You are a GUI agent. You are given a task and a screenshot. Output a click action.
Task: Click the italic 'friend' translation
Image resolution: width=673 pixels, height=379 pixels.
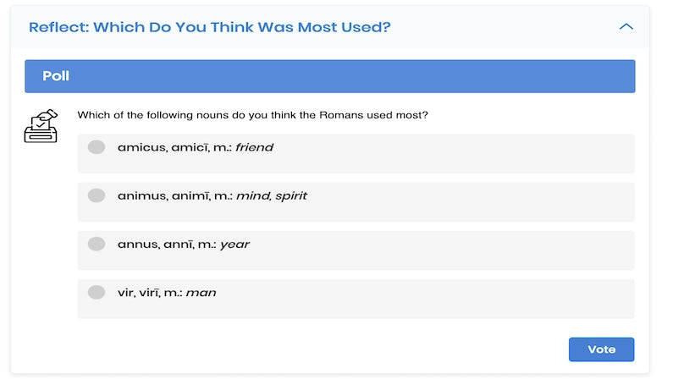click(x=254, y=147)
